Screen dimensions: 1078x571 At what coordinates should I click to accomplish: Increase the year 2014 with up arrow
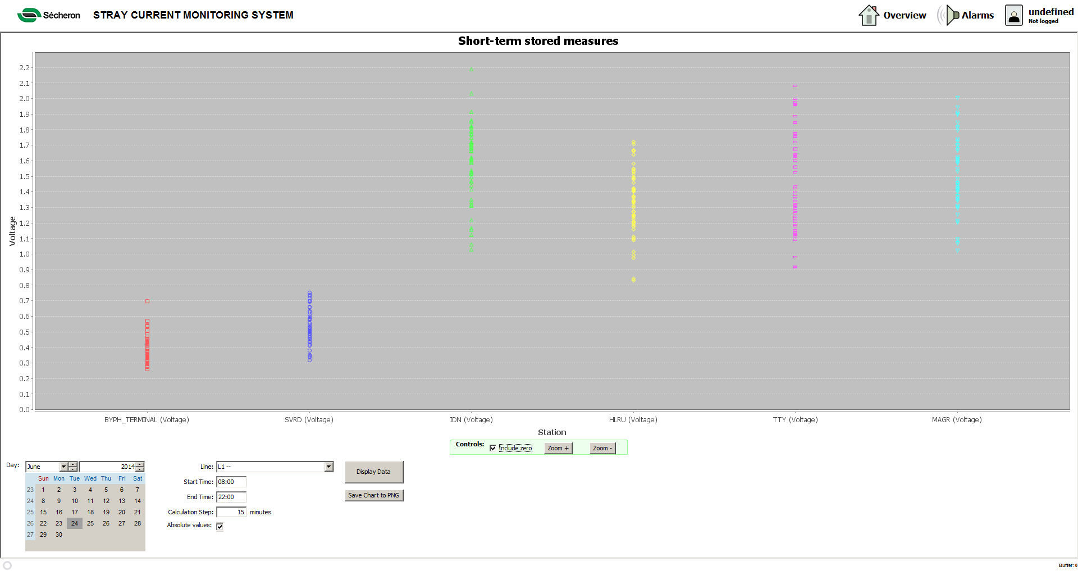pos(140,464)
